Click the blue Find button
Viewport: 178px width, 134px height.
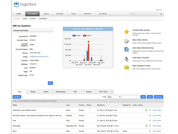coord(143,97)
